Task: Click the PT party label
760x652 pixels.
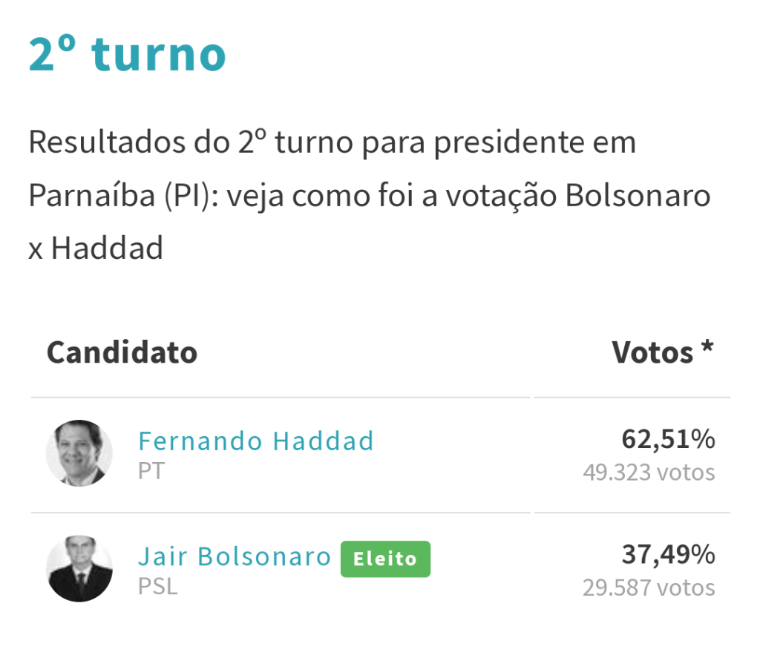Action: coord(151,471)
